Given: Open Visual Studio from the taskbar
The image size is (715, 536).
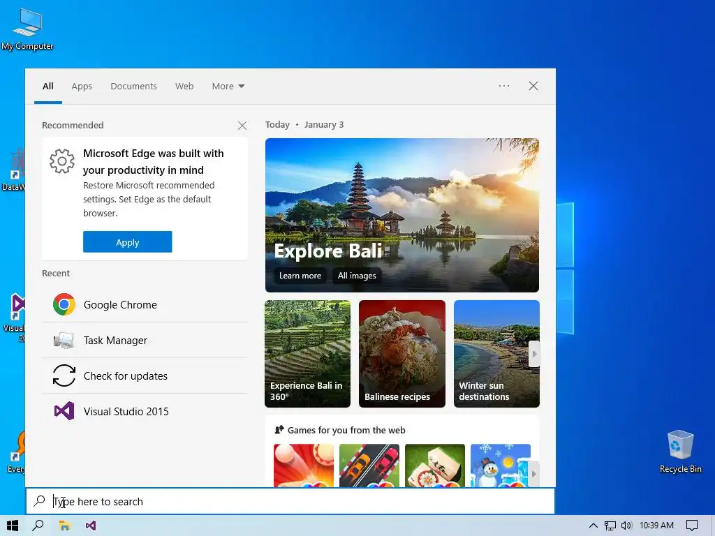Looking at the screenshot, I should point(91,526).
